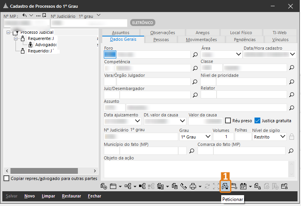Click the printer icon in bottom toolbar
The width and height of the screenshot is (301, 206).
[x=193, y=186]
